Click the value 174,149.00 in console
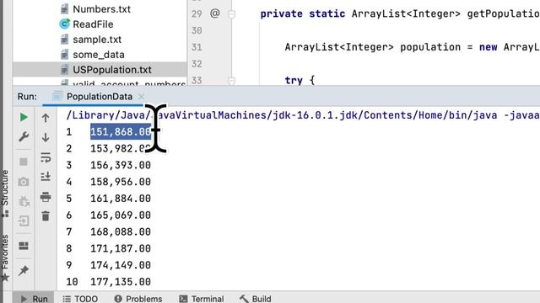The image size is (540, 303). 121,265
